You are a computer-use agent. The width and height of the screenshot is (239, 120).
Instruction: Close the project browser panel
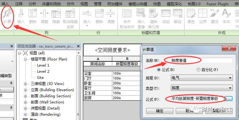click(x=78, y=46)
